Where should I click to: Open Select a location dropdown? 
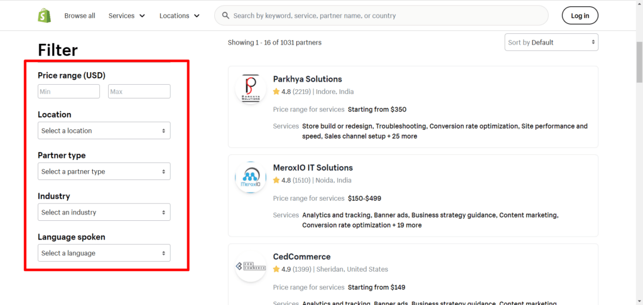pyautogui.click(x=104, y=131)
